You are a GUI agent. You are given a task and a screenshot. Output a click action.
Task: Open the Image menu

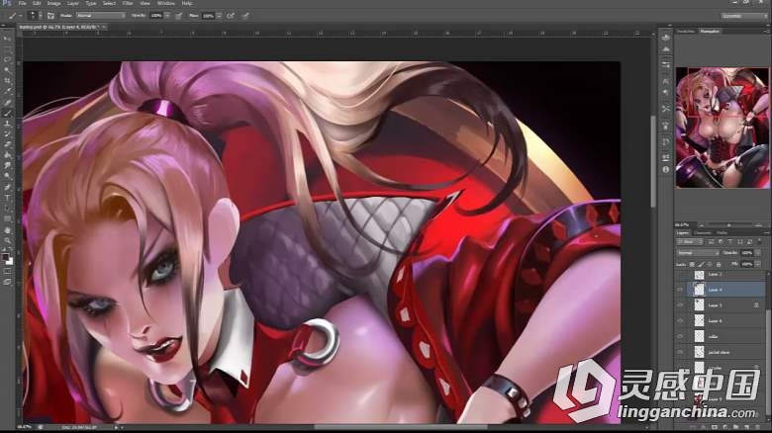point(53,3)
